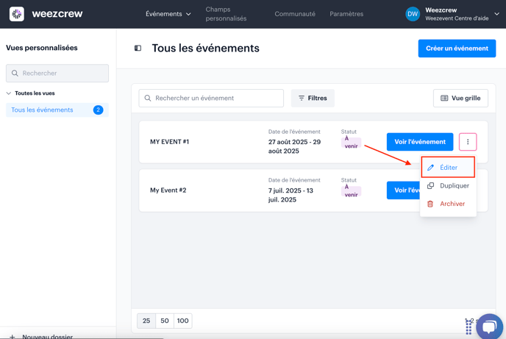The image size is (506, 339).
Task: Set page size to 100
Action: pyautogui.click(x=182, y=321)
